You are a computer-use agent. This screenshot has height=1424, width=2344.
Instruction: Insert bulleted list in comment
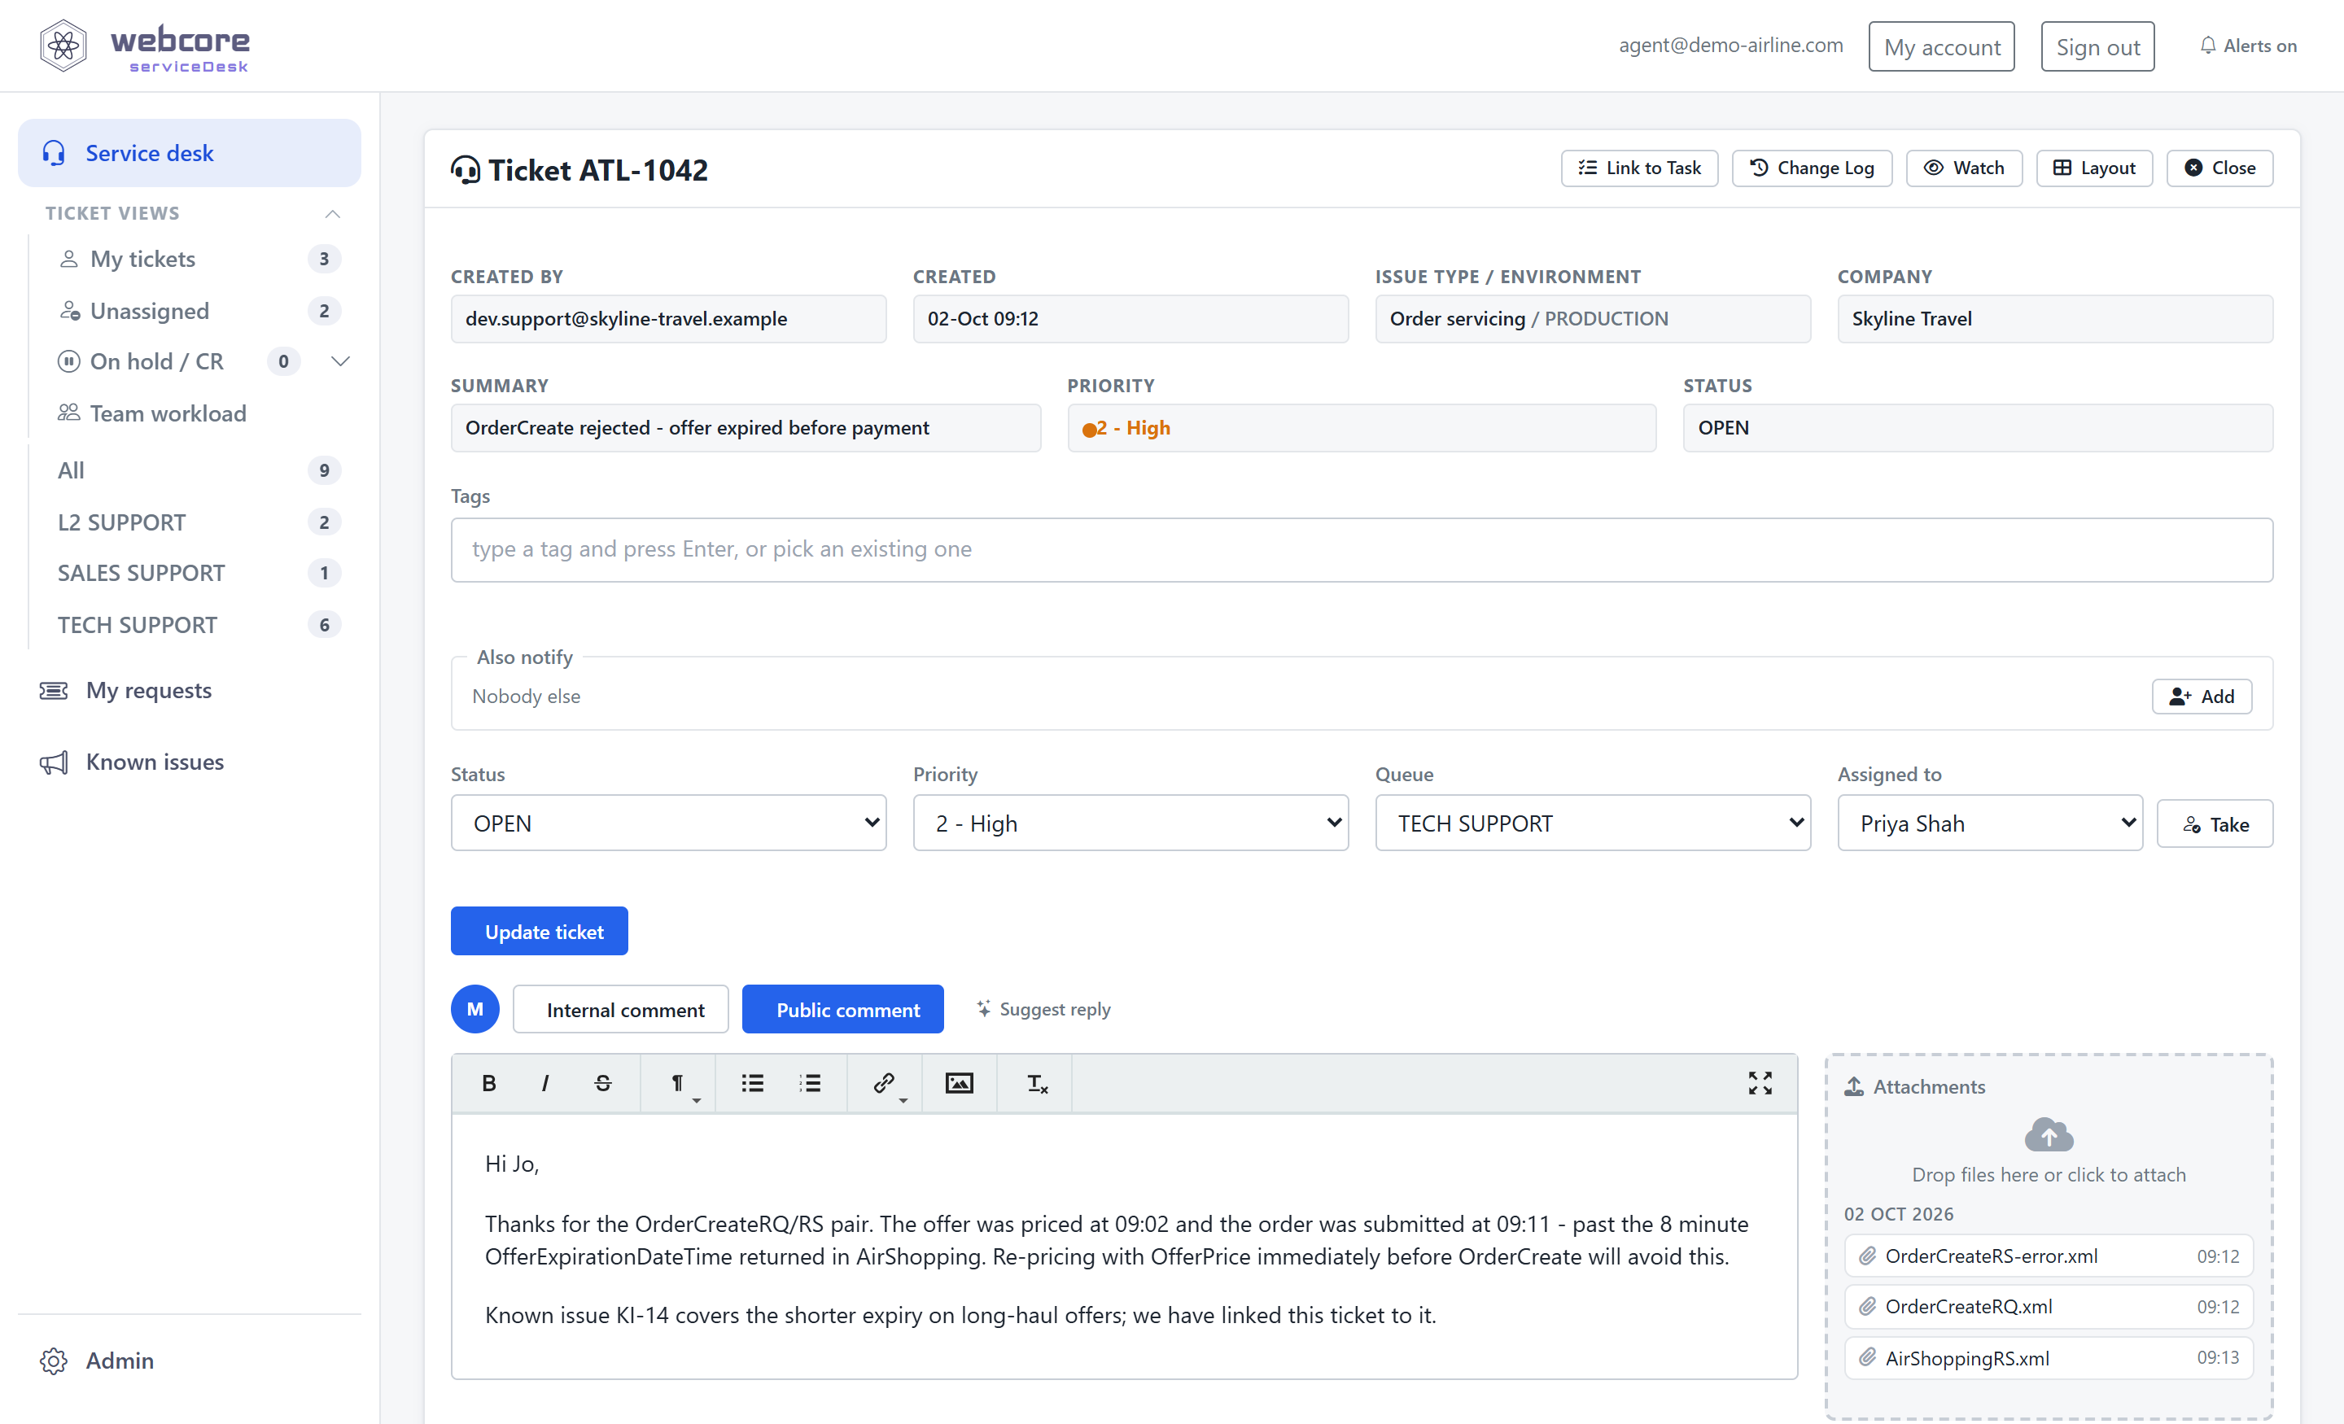(753, 1082)
